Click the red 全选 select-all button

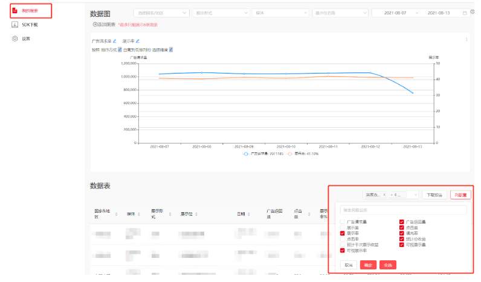point(388,265)
